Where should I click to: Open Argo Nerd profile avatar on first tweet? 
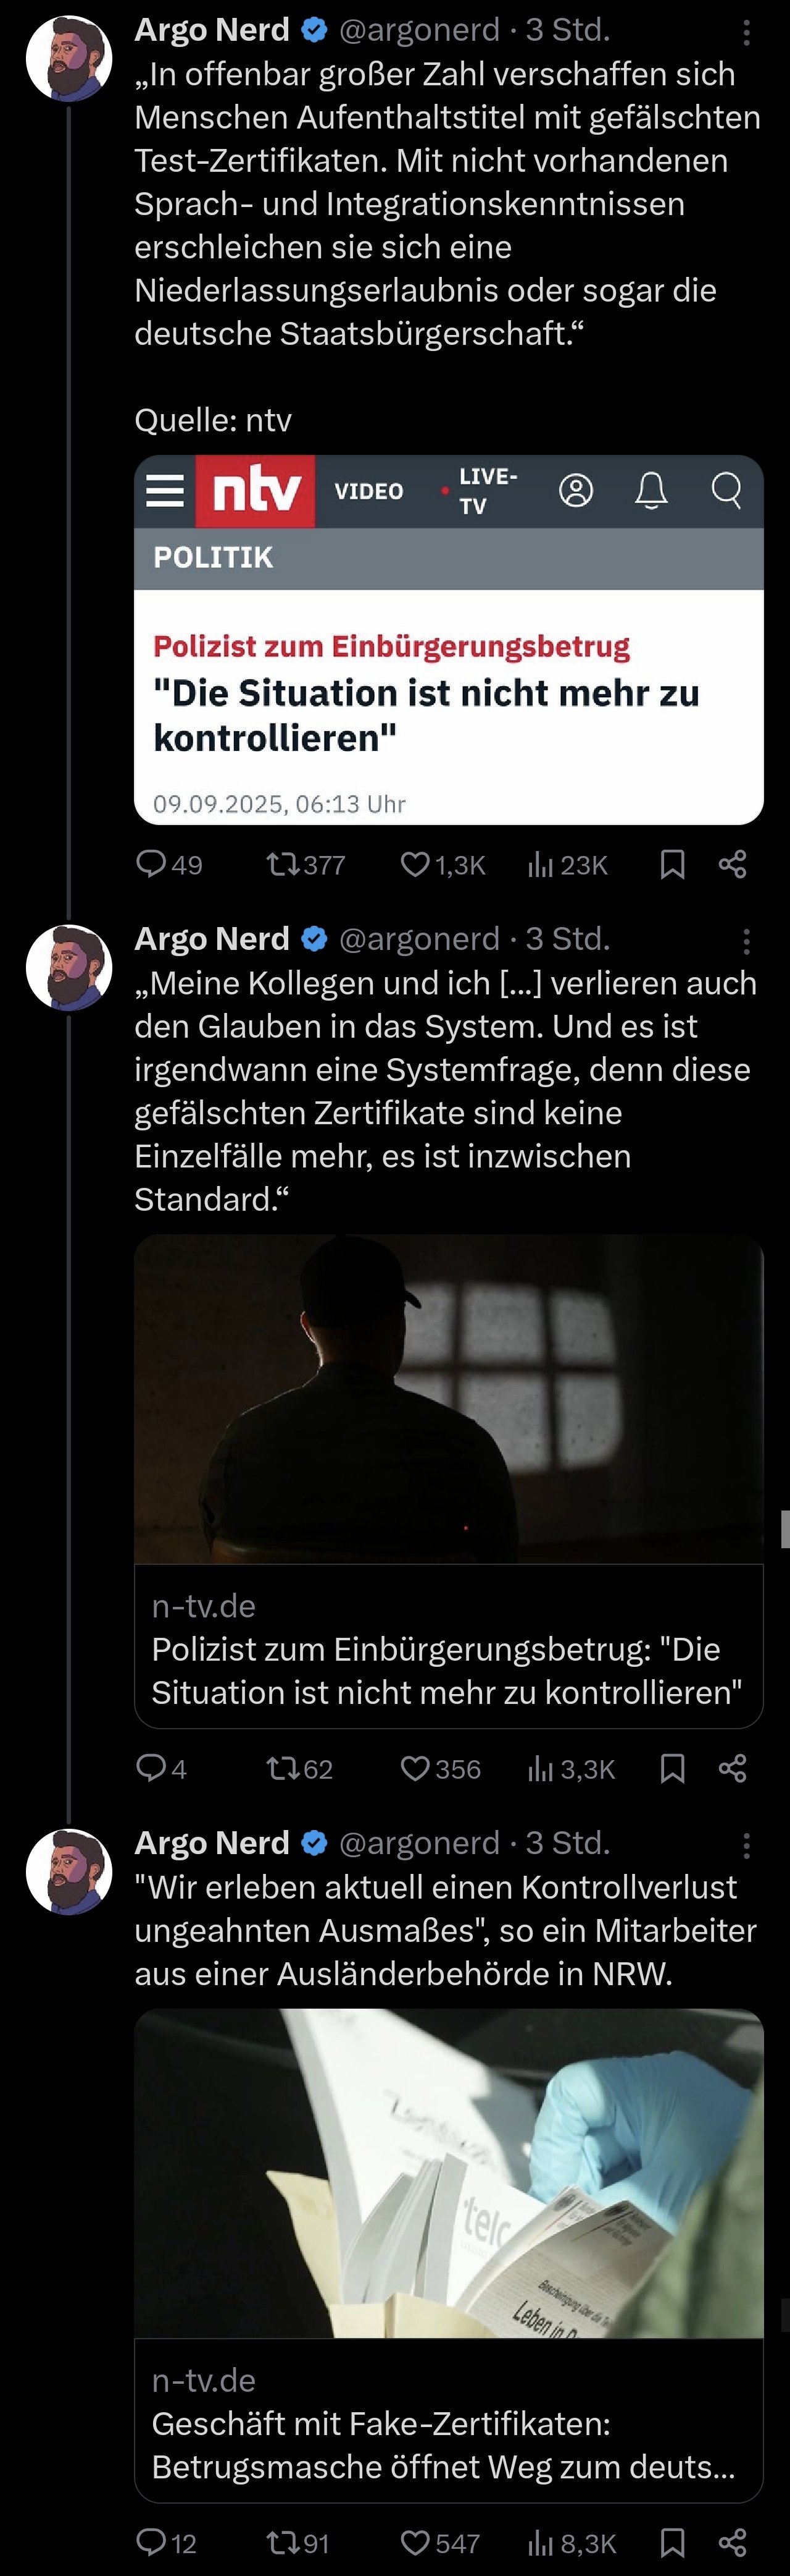tap(69, 58)
